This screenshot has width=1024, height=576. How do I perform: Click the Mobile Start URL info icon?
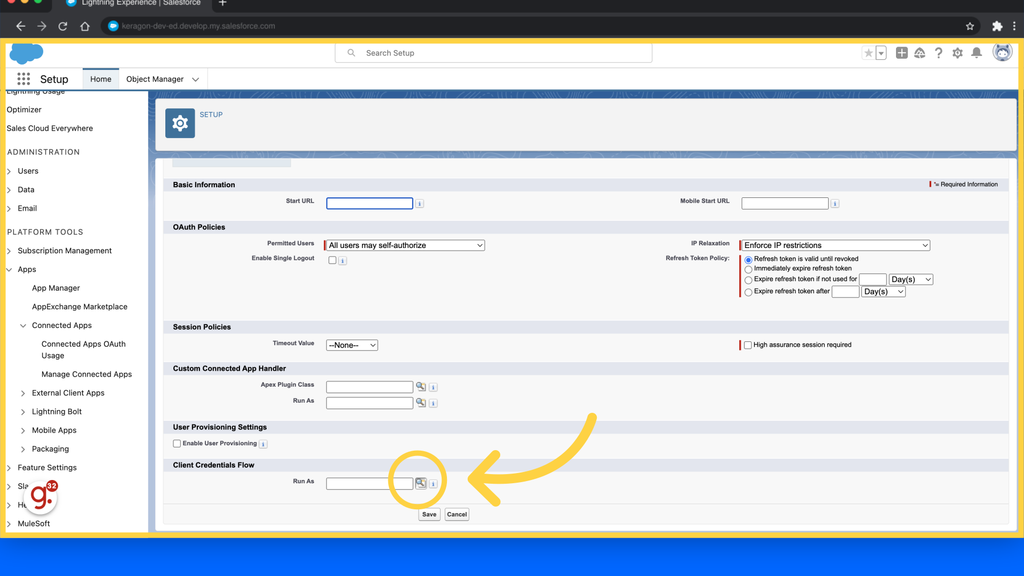pos(835,204)
